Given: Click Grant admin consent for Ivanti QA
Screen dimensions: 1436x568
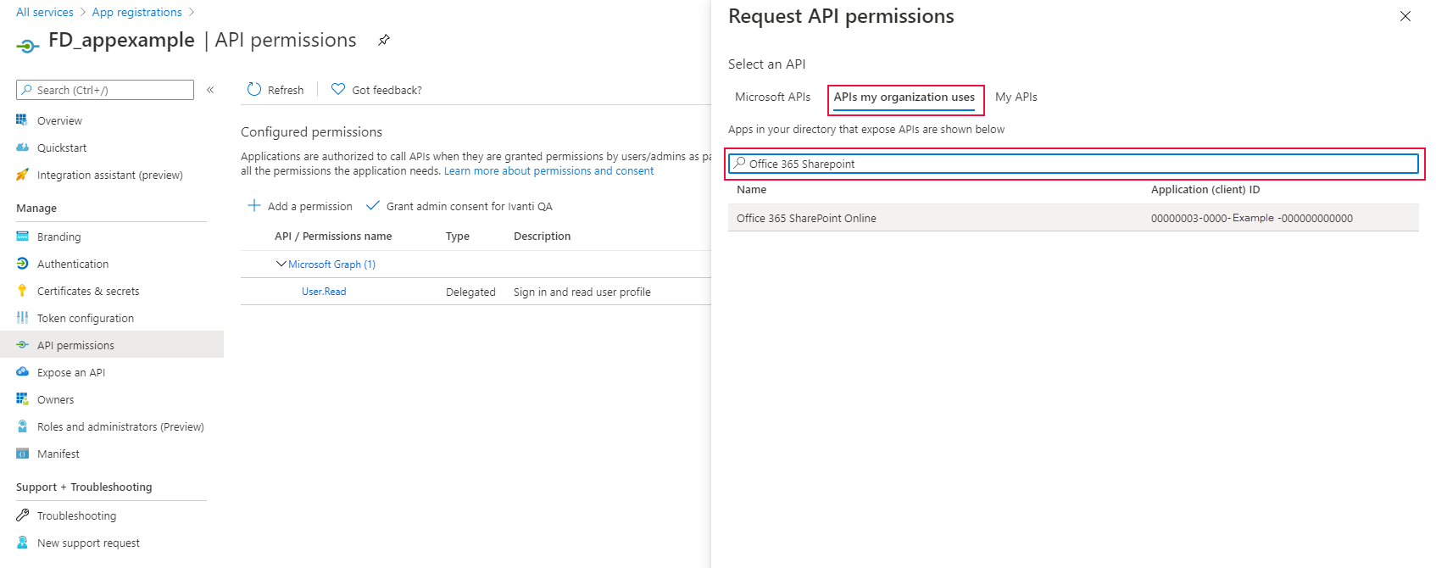Looking at the screenshot, I should click(x=468, y=206).
